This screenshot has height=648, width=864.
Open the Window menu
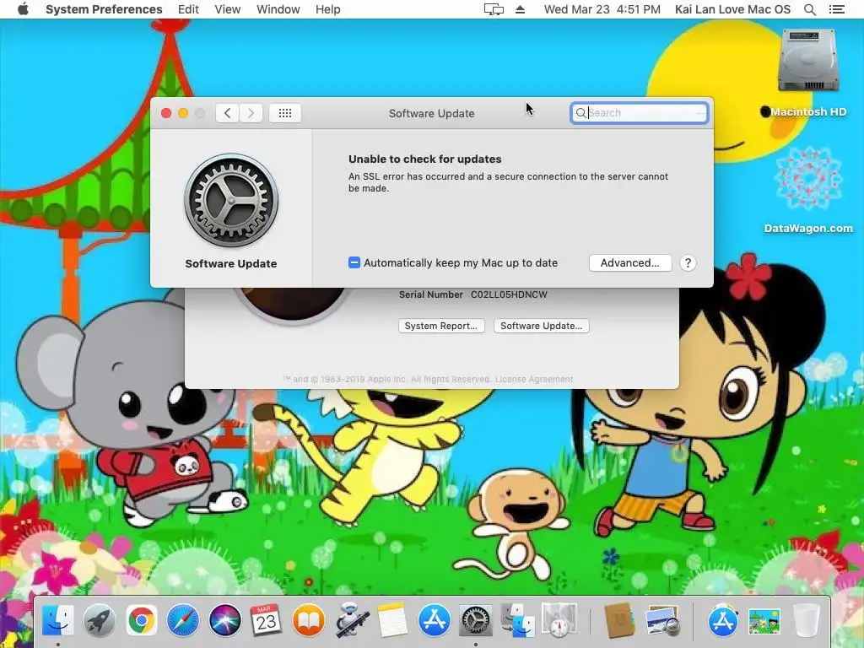278,9
